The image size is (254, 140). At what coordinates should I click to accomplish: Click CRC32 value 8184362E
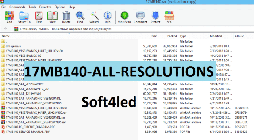pyautogui.click(x=241, y=132)
